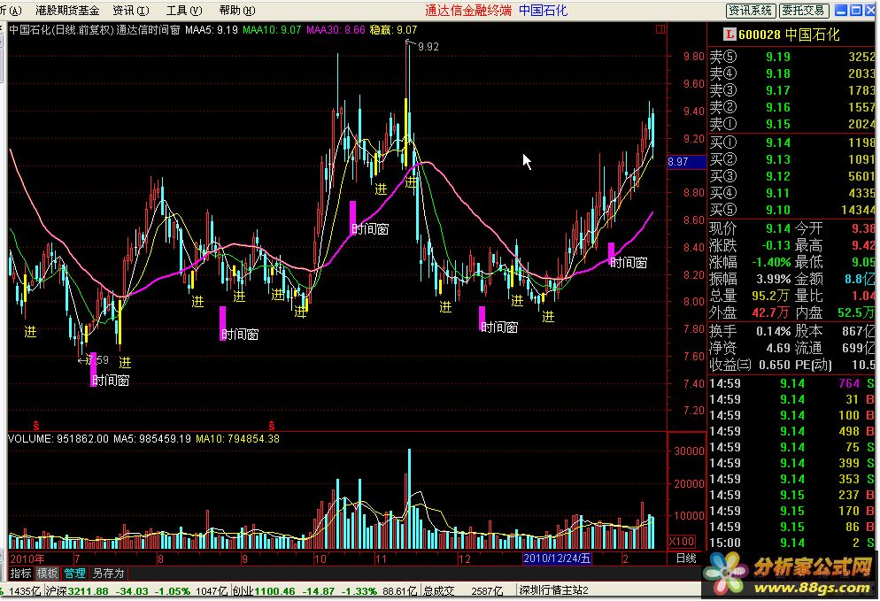Click 时间窗 label near February

click(629, 263)
